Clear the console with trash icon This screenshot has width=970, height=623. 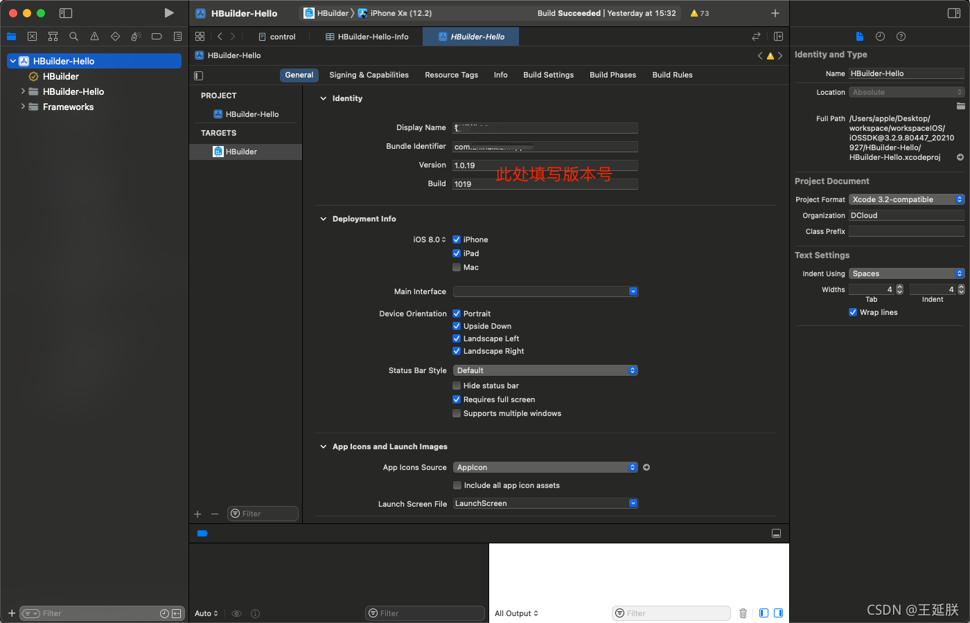[x=743, y=613]
